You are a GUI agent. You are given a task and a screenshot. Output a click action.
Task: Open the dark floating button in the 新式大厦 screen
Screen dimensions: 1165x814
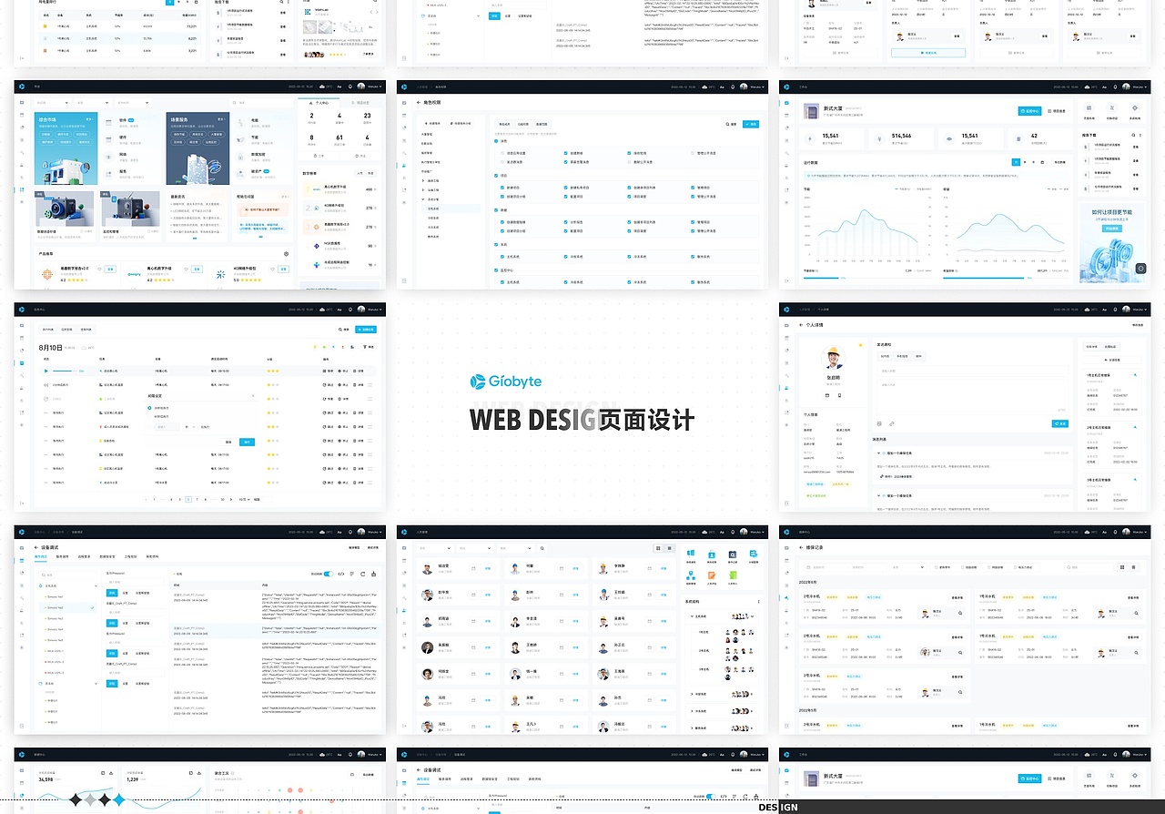1140,269
